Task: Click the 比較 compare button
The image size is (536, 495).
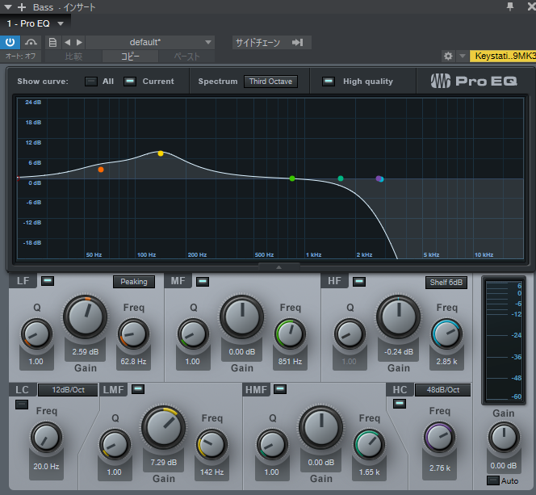Action: [x=73, y=57]
